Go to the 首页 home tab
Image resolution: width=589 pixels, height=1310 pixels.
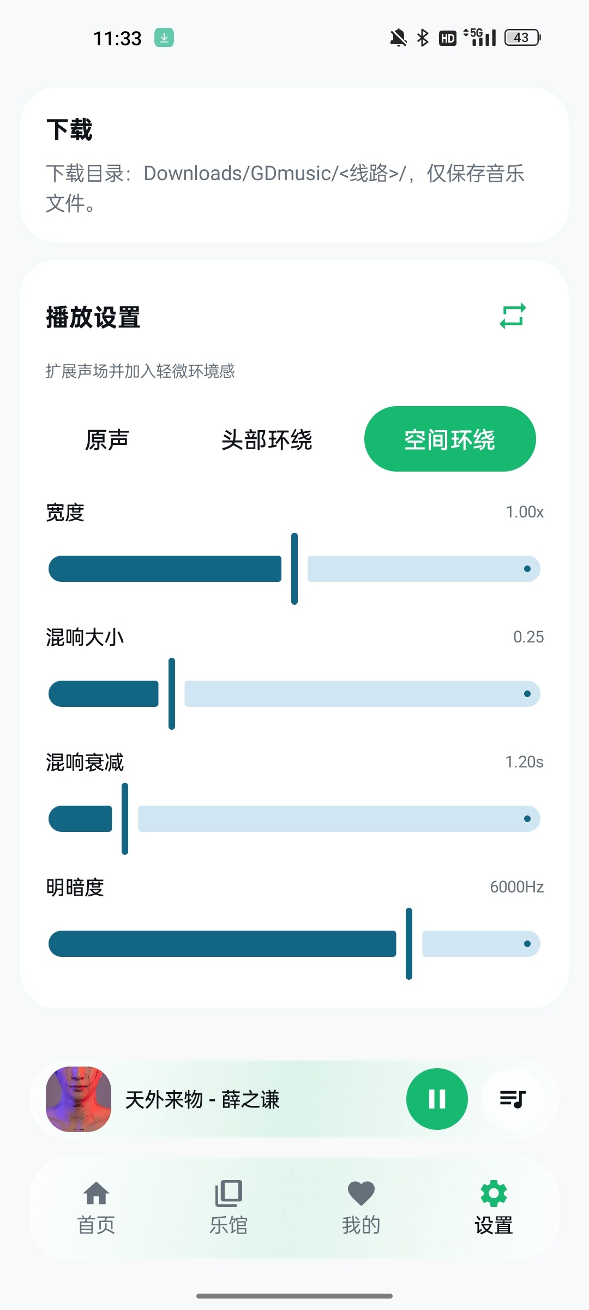pos(96,1207)
